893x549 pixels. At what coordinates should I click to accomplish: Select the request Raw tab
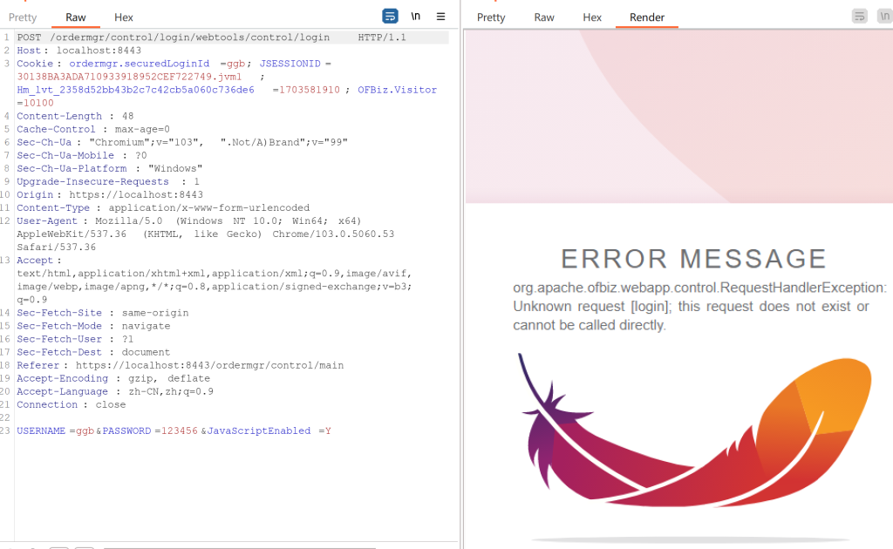76,17
